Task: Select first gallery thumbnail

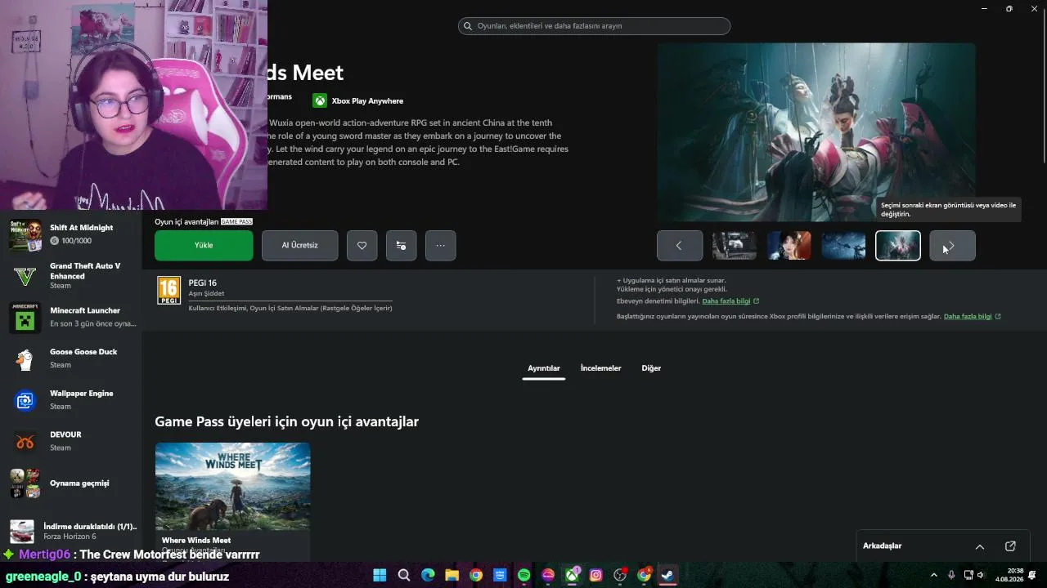Action: point(734,246)
